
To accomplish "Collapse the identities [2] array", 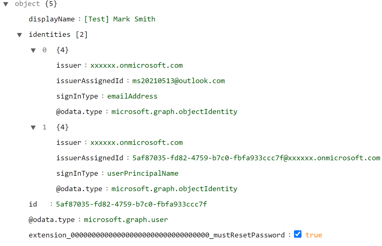I will (19, 35).
